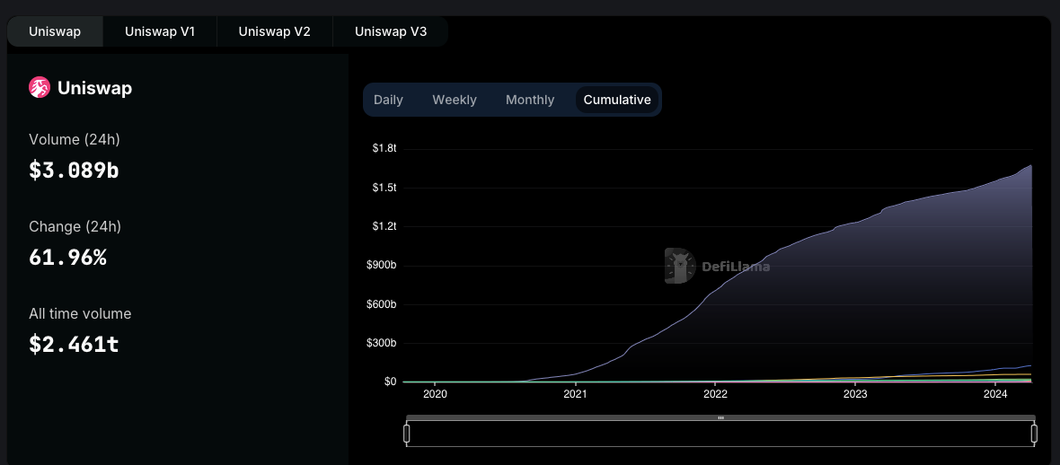This screenshot has height=465, width=1060.
Task: Show Weekly volume chart
Action: (x=455, y=100)
